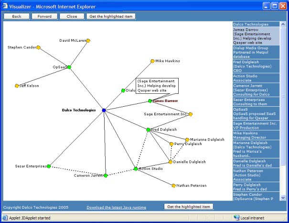Viewport: 289px width, 223px height.
Task: Select Dialup Media Group list entry
Action: [256, 52]
